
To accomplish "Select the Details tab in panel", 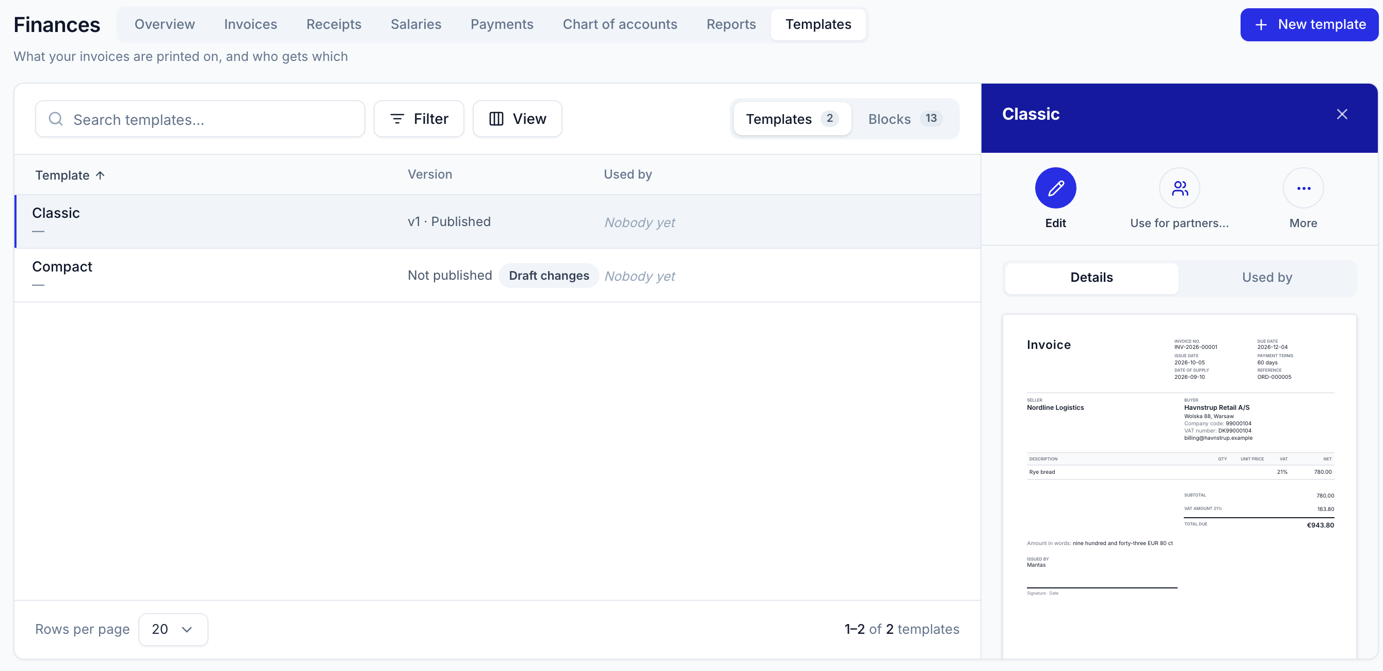I will click(1091, 278).
